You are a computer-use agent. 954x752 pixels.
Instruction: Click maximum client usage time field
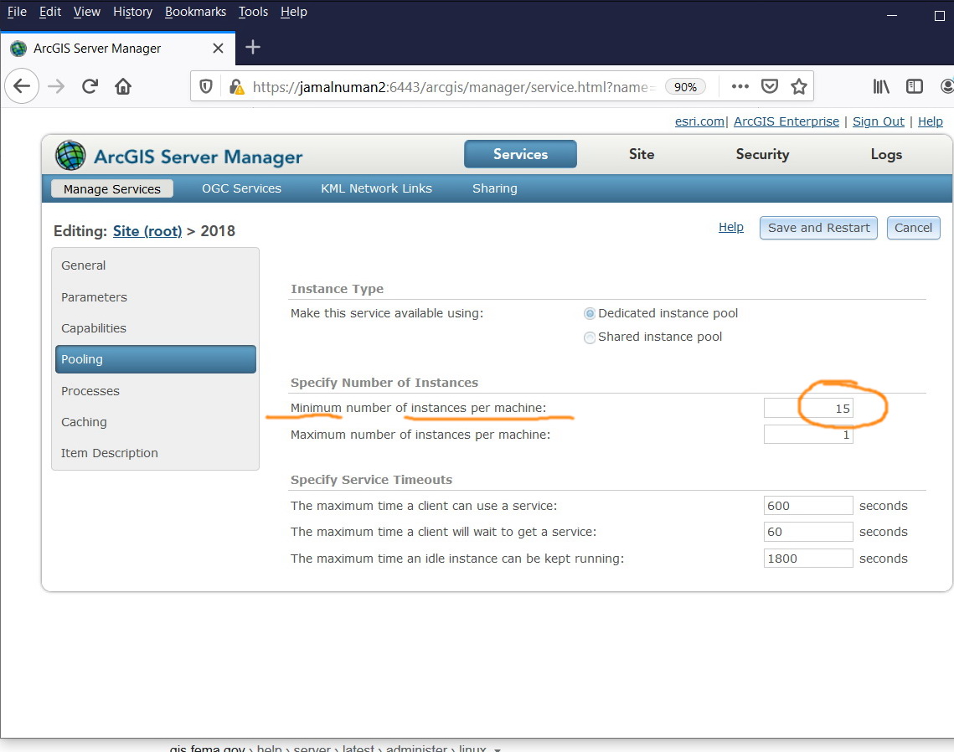tap(808, 506)
